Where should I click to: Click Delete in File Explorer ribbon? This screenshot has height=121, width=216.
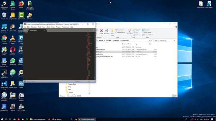click(x=101, y=32)
